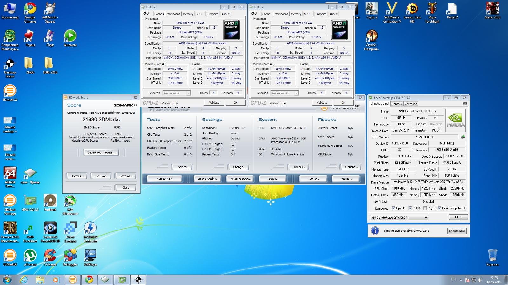Viewport: 508px width, 285px height.
Task: Click Filtering & AA button
Action: (x=240, y=179)
